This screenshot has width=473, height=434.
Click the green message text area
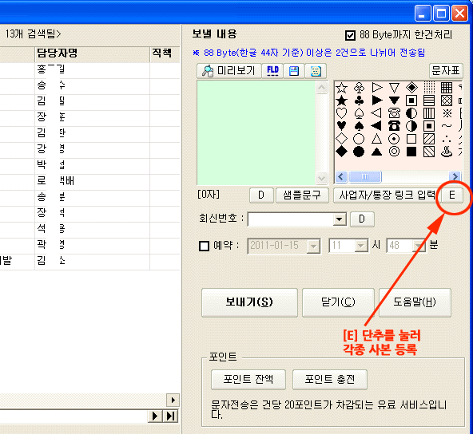click(256, 132)
